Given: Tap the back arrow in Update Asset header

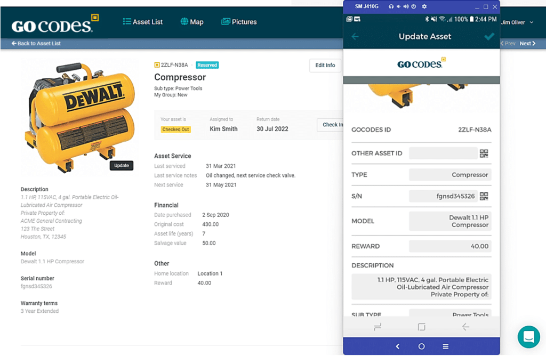Looking at the screenshot, I should [x=356, y=36].
